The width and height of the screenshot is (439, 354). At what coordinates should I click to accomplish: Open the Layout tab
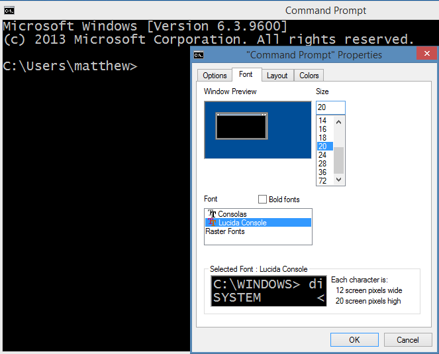coord(277,76)
